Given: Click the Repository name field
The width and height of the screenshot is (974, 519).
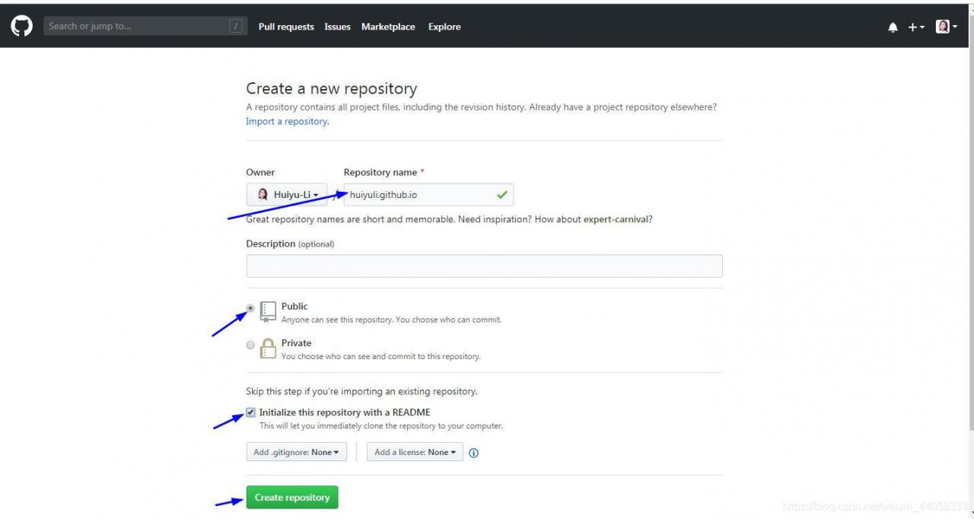Looking at the screenshot, I should [428, 195].
